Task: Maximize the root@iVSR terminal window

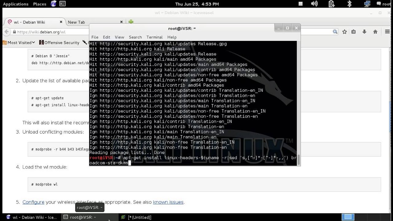Action: pyautogui.click(x=287, y=28)
